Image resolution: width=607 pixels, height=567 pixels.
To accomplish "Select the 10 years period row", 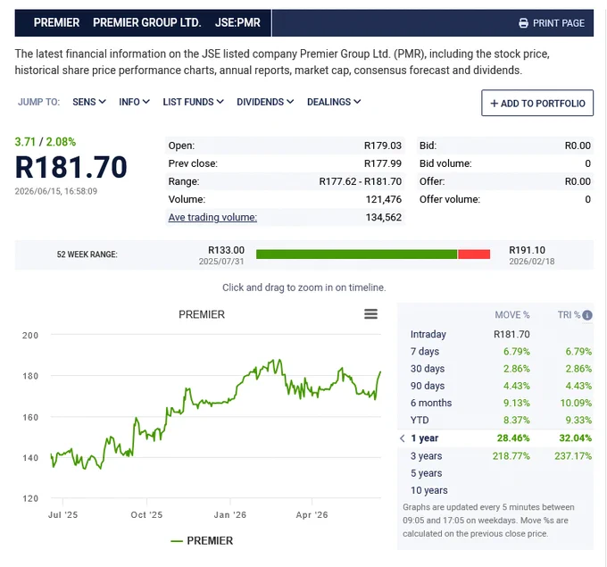I will pos(495,490).
